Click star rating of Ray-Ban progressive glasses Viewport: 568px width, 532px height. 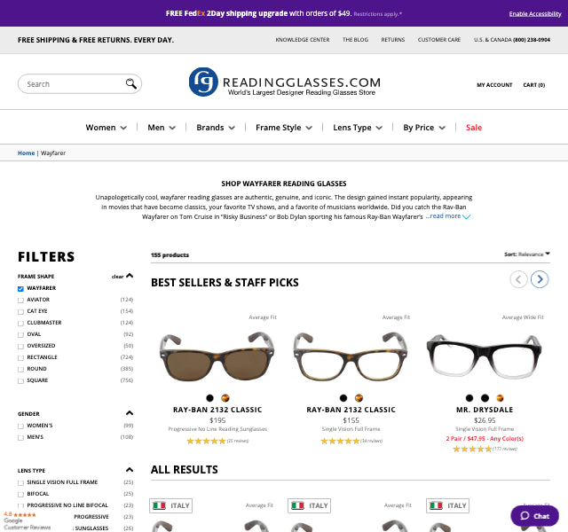tap(206, 441)
